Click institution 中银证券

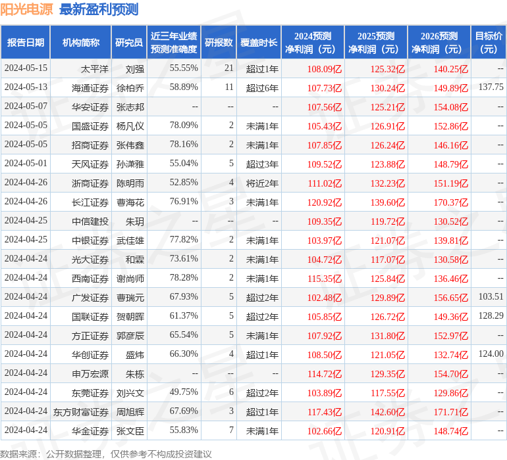pyautogui.click(x=90, y=241)
